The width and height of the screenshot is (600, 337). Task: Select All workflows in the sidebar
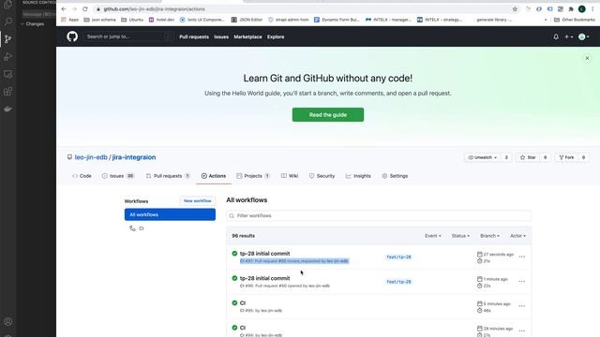coord(170,214)
